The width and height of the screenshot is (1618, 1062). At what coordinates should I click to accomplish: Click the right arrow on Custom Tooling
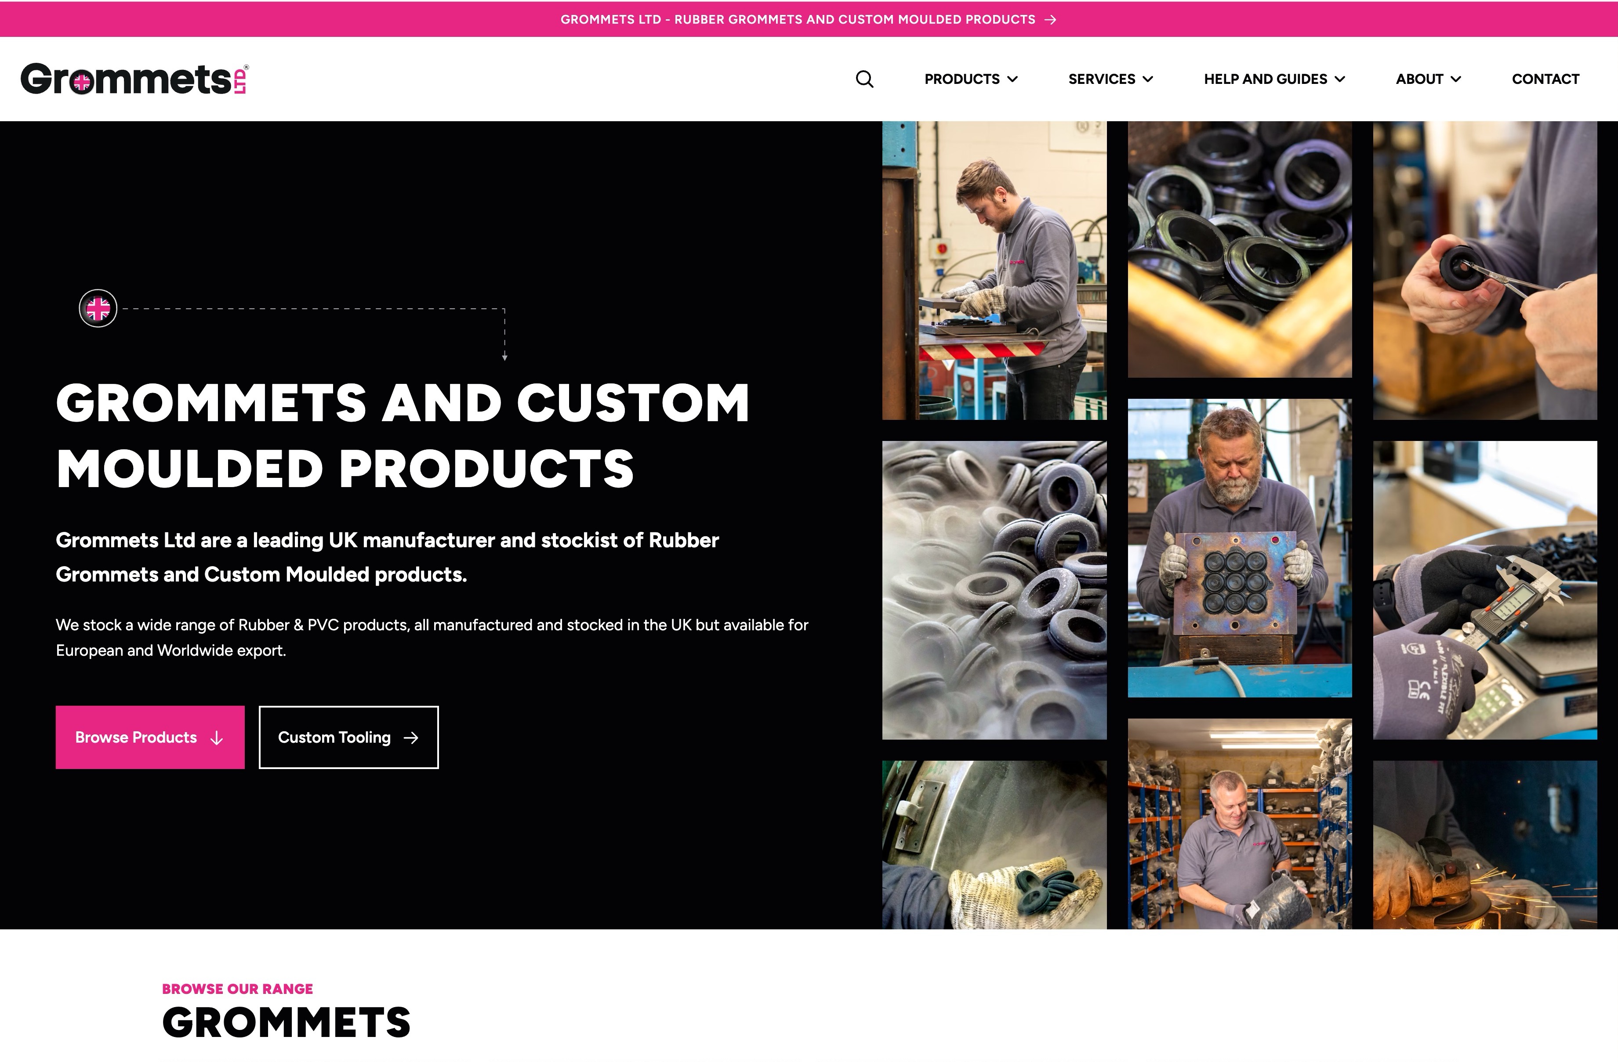(x=411, y=738)
